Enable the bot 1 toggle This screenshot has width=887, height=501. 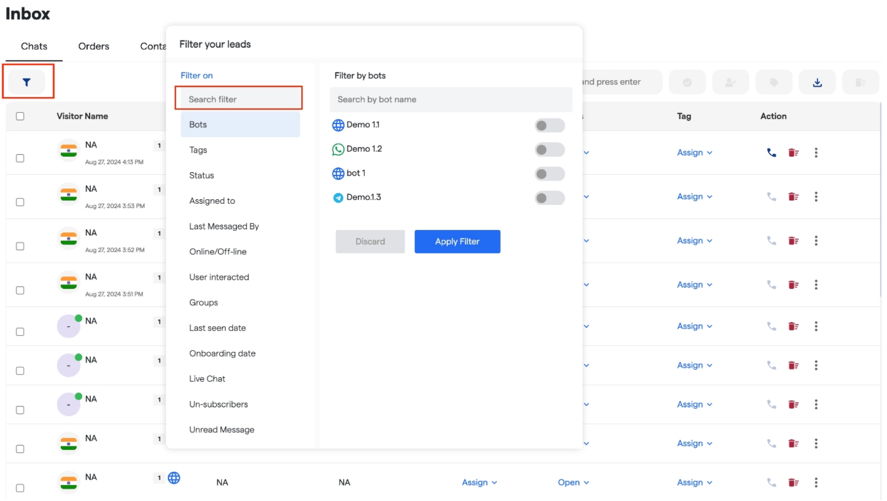tap(550, 173)
